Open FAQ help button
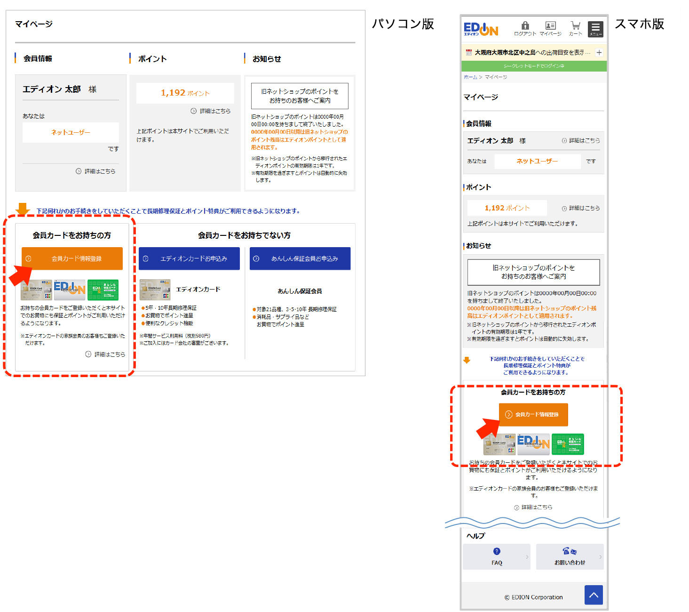Screen dimensions: 689x612 coord(497,557)
